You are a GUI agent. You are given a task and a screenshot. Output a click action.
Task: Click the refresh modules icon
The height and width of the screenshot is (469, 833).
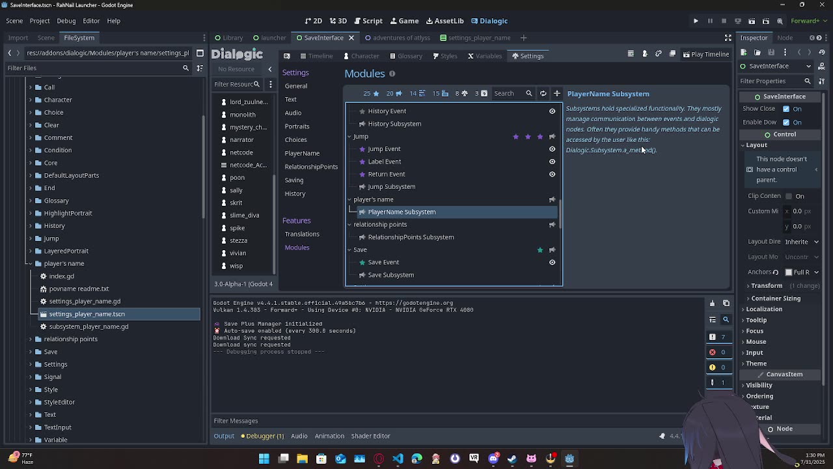[543, 93]
